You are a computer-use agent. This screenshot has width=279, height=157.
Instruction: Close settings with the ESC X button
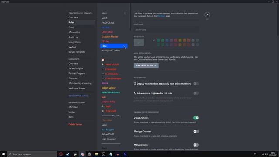pos(207,14)
